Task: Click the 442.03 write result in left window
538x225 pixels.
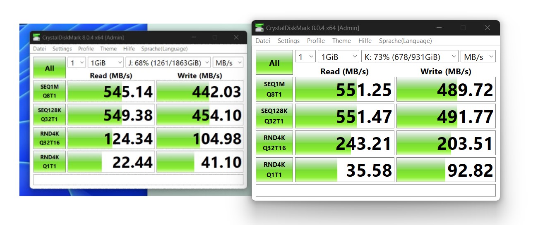Action: [200, 91]
